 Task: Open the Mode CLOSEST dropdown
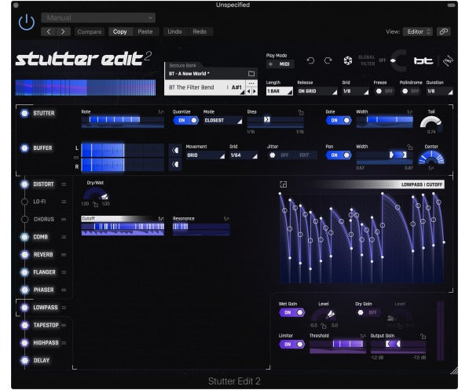[223, 120]
